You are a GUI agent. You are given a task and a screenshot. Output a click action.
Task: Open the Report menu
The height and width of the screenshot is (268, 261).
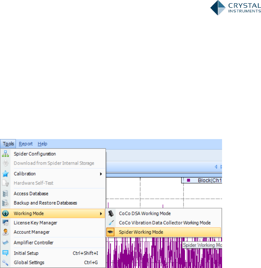pyautogui.click(x=26, y=144)
